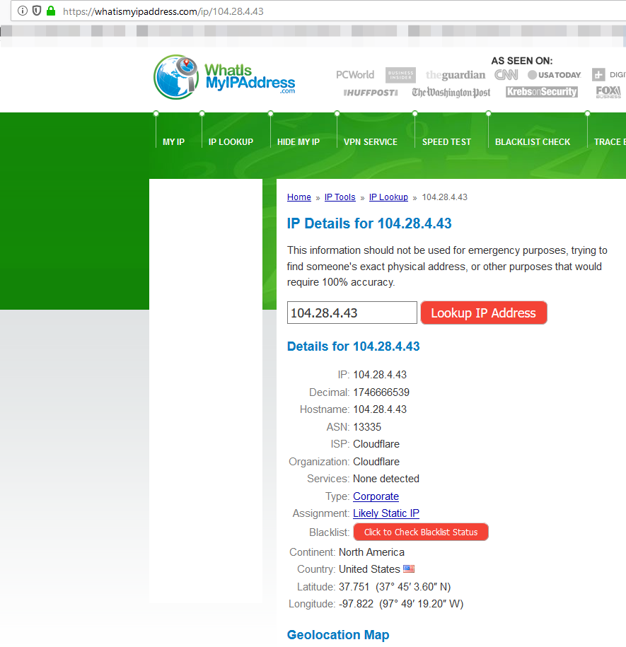Screen dimensions: 626x647
Task: Click the Business Insider logo
Action: click(400, 75)
